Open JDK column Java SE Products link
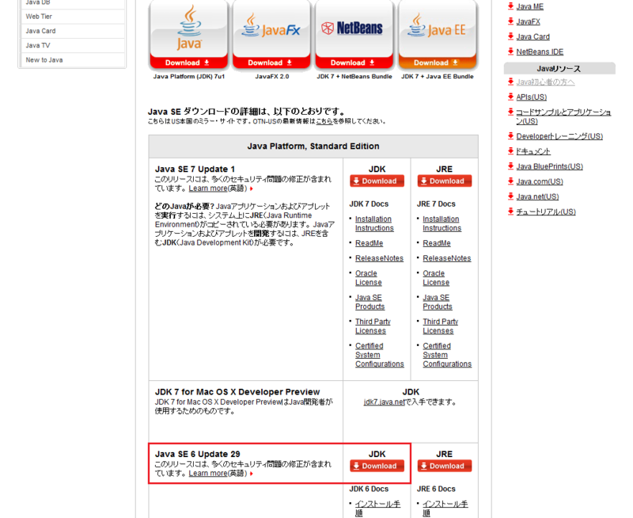The width and height of the screenshot is (633, 518). (x=370, y=302)
